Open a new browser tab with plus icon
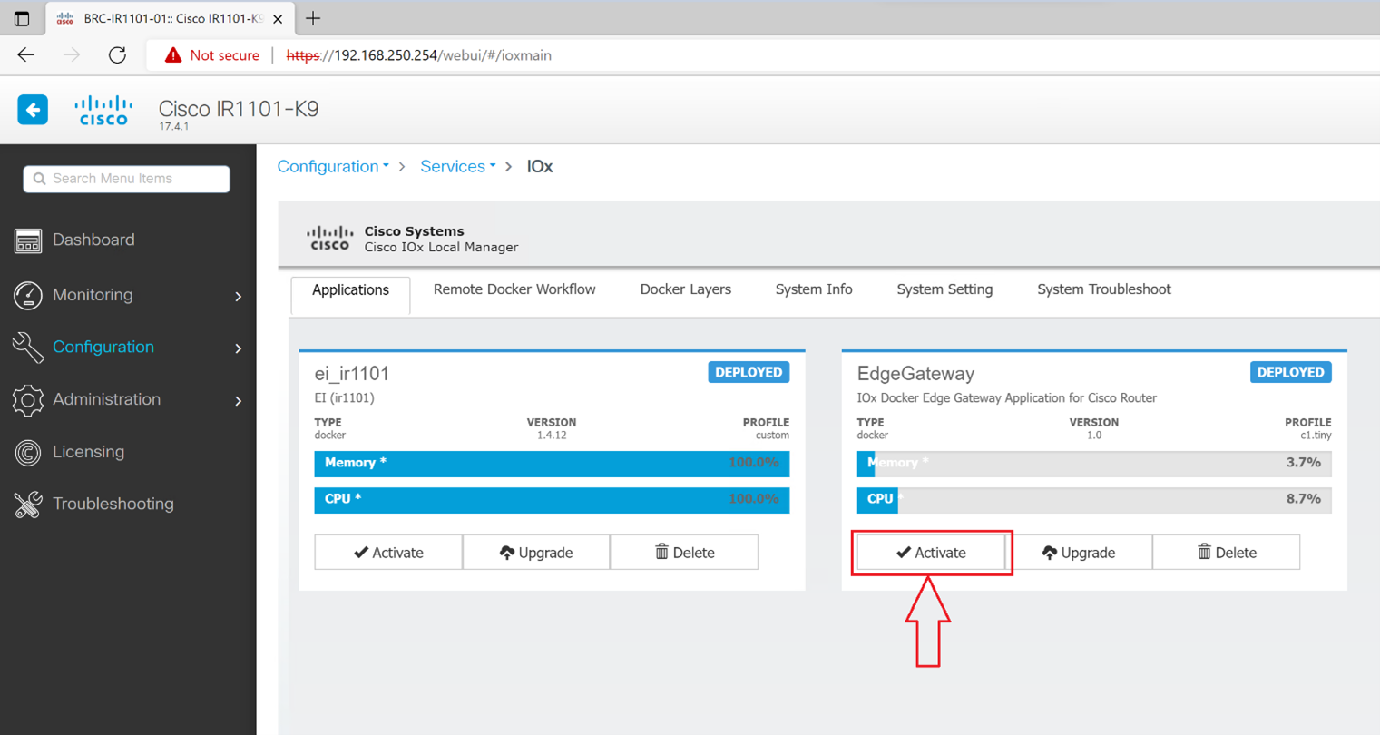This screenshot has height=735, width=1380. (313, 18)
